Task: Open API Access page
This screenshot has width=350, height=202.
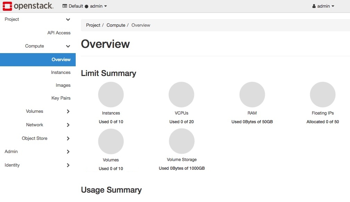Action: pos(59,33)
